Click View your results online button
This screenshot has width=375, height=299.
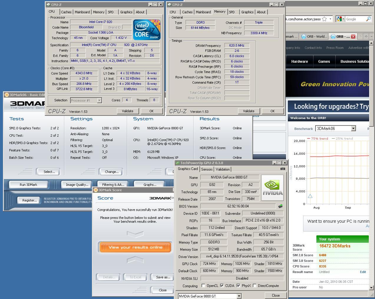pos(135,247)
